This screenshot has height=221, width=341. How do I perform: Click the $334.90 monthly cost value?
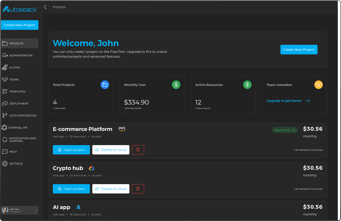tap(136, 102)
